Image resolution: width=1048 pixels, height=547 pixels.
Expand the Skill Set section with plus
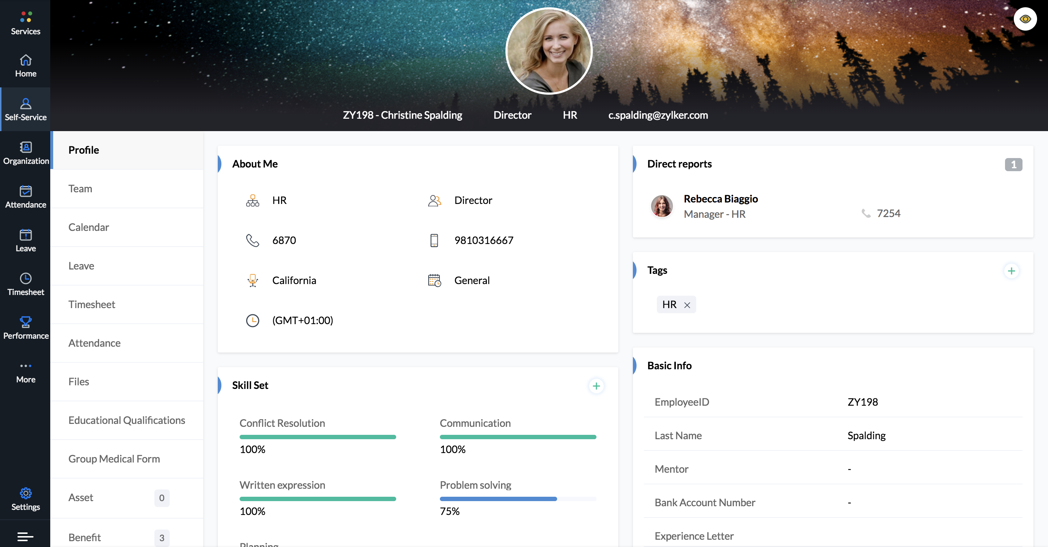tap(596, 385)
